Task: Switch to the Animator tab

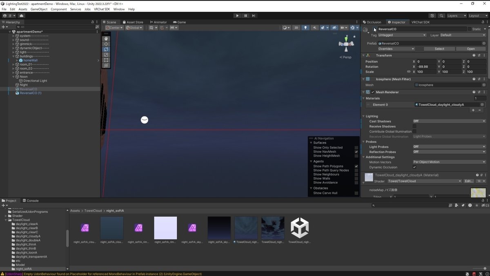Action: point(158,22)
